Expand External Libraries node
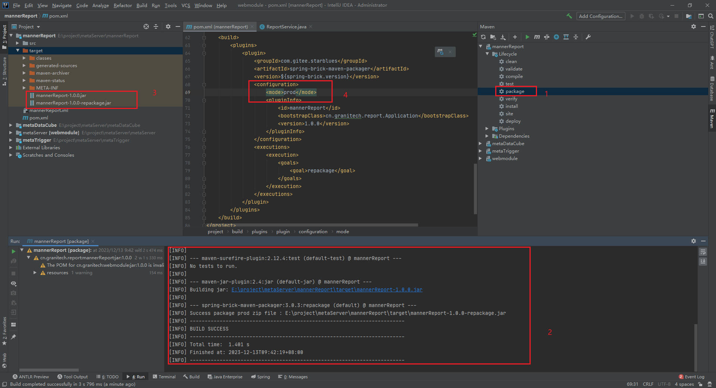The width and height of the screenshot is (716, 388). [x=11, y=147]
